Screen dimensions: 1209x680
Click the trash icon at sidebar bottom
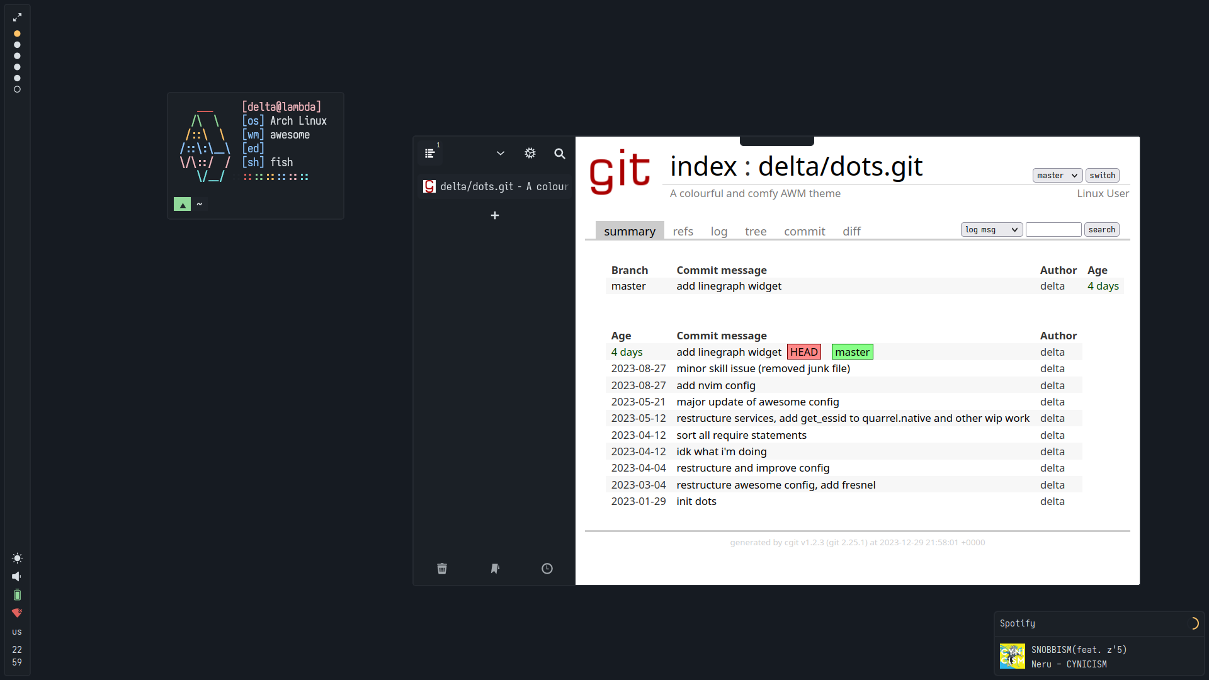pyautogui.click(x=442, y=569)
